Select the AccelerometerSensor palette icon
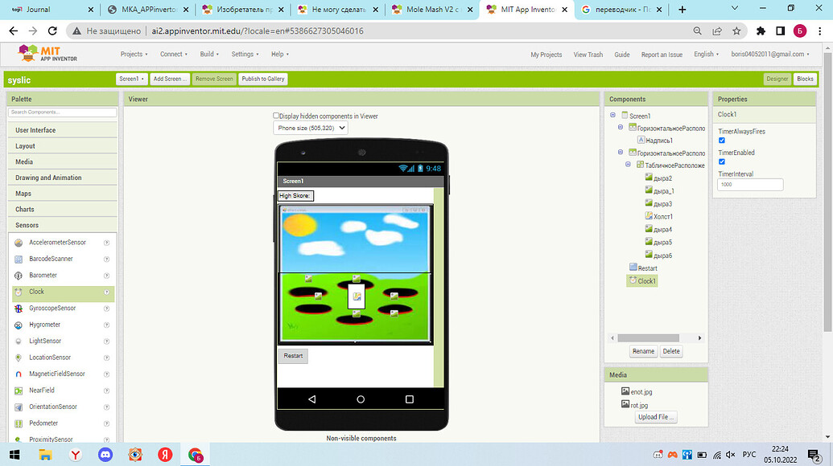 tap(20, 243)
